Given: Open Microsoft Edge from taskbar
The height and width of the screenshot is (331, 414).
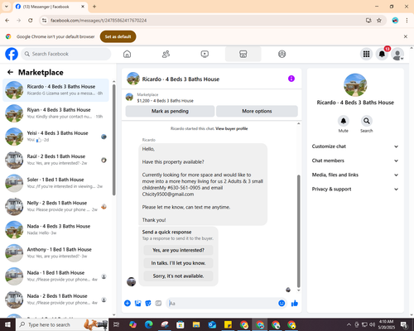Looking at the screenshot, I should [149, 324].
